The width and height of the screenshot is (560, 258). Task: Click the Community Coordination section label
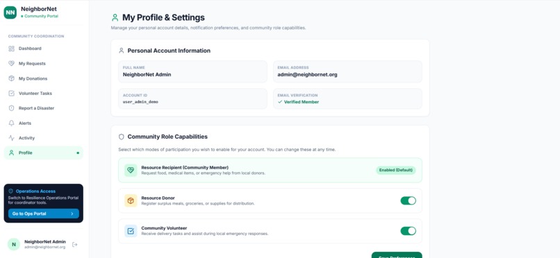36,36
